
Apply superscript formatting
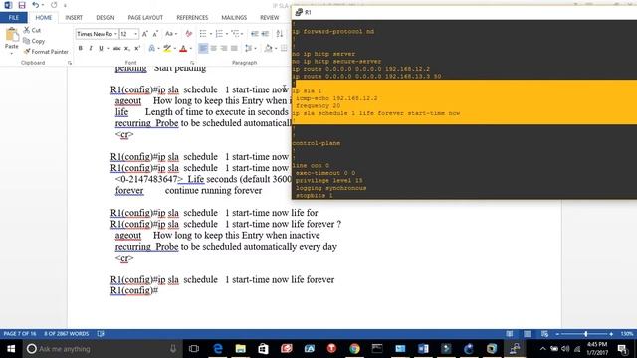137,49
